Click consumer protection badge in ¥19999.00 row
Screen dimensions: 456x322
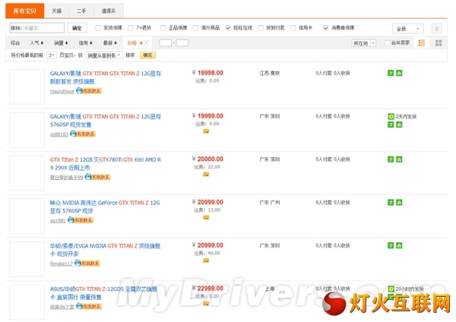point(399,125)
